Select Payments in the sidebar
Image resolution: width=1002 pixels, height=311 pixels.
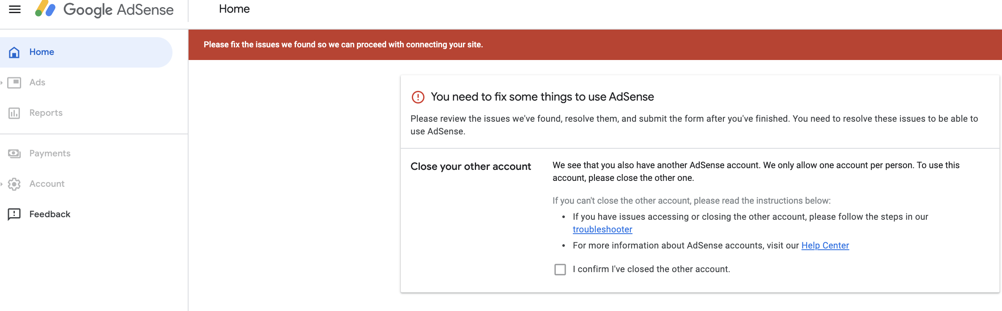pos(50,153)
